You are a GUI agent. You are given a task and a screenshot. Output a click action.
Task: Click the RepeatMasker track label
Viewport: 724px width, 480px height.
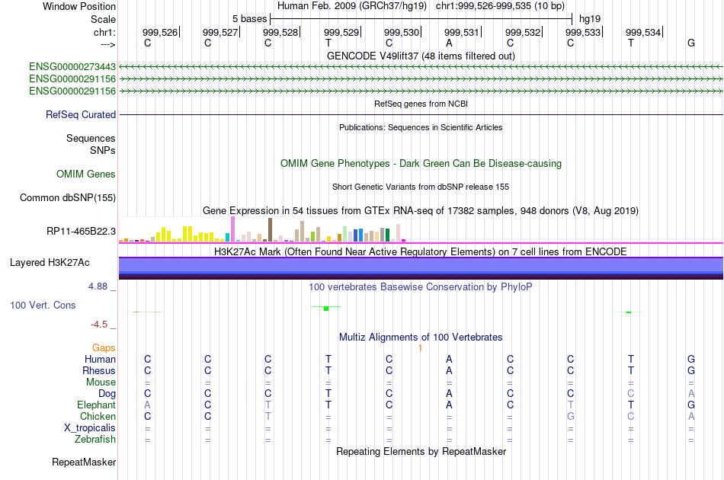pyautogui.click(x=84, y=462)
